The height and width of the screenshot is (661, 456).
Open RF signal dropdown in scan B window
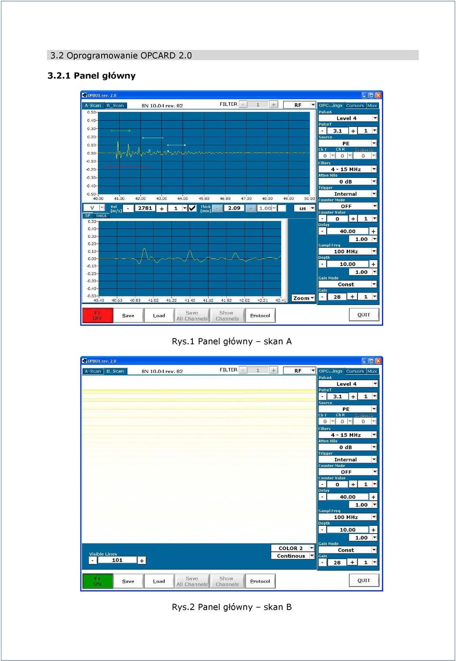(313, 370)
